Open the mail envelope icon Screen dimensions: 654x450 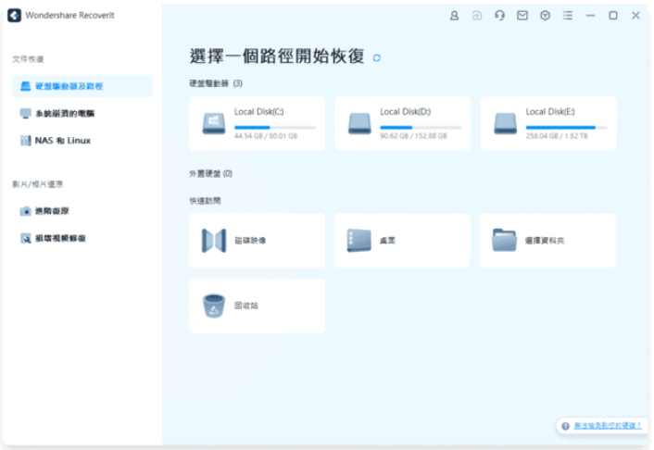[x=522, y=16]
